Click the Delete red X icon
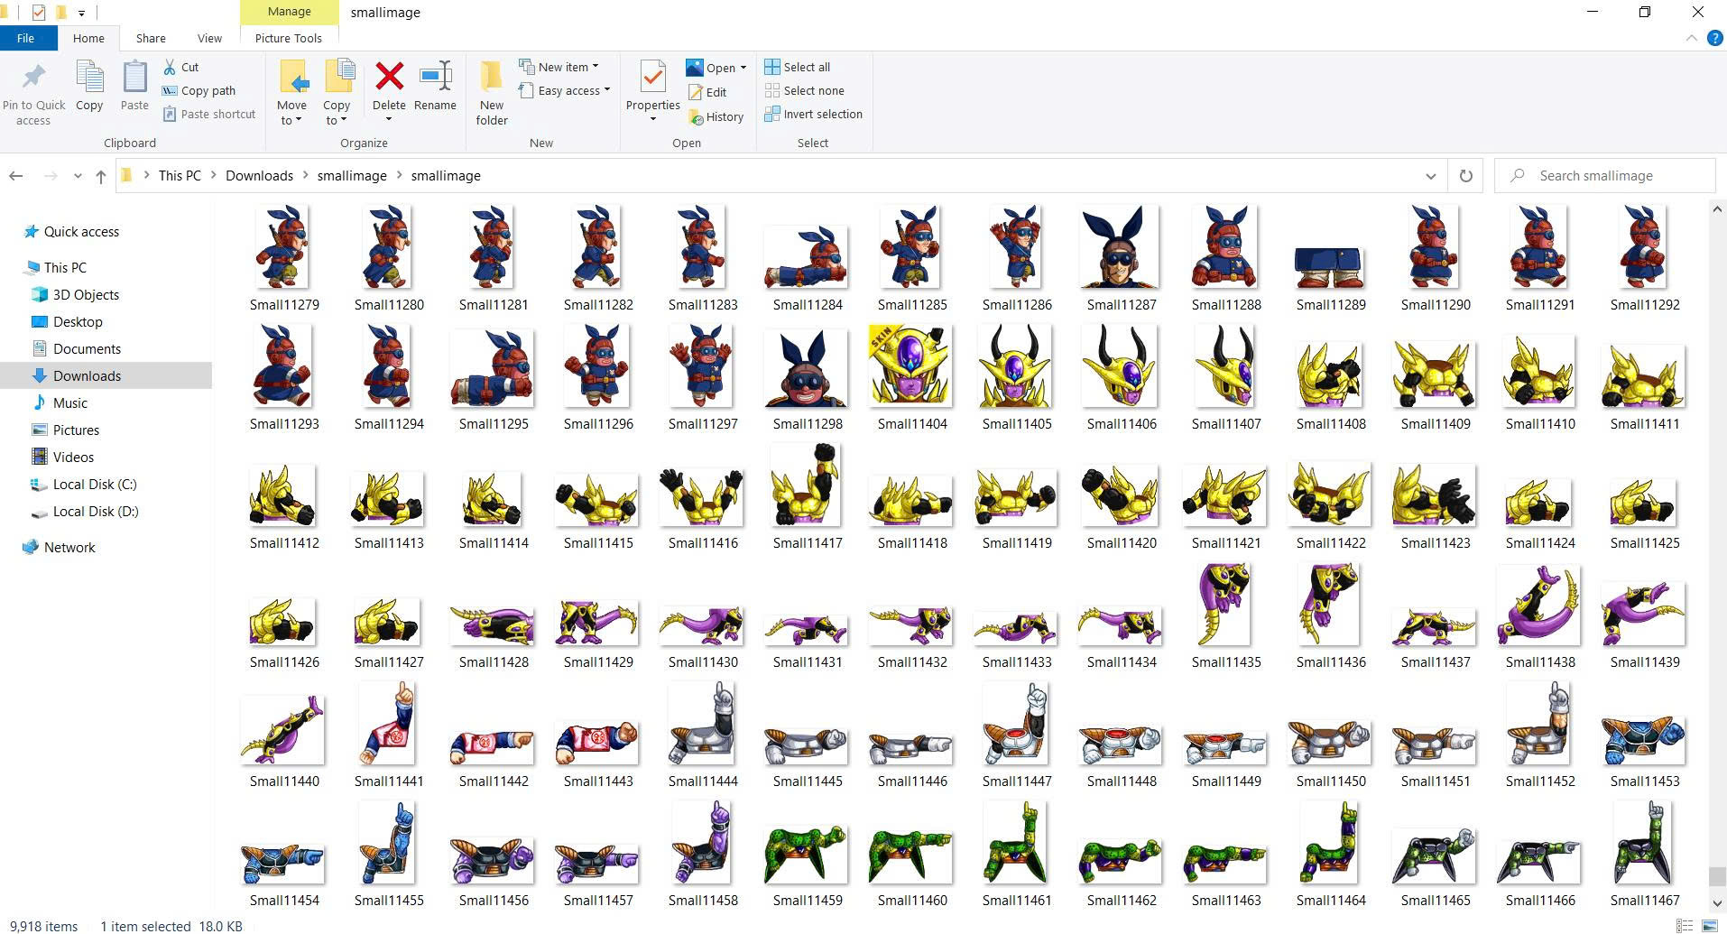1727x934 pixels. coord(389,78)
